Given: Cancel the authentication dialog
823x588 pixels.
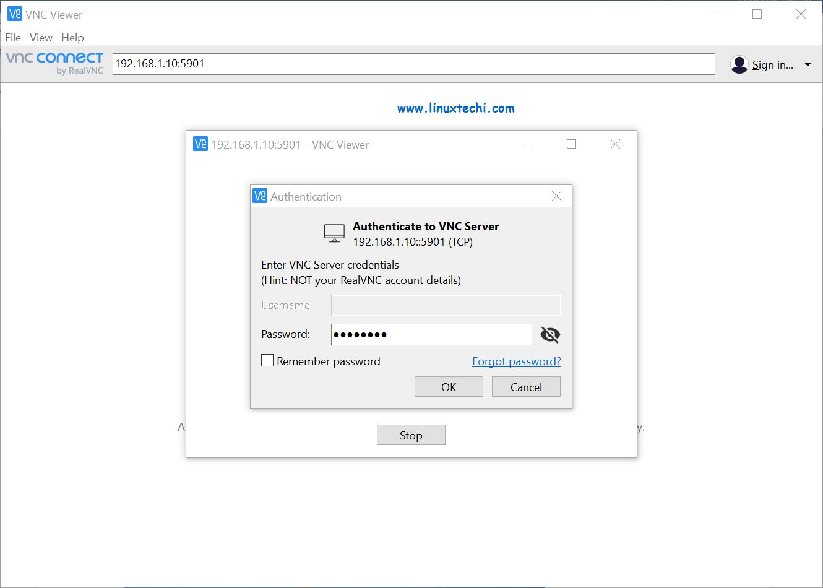Looking at the screenshot, I should pyautogui.click(x=525, y=386).
